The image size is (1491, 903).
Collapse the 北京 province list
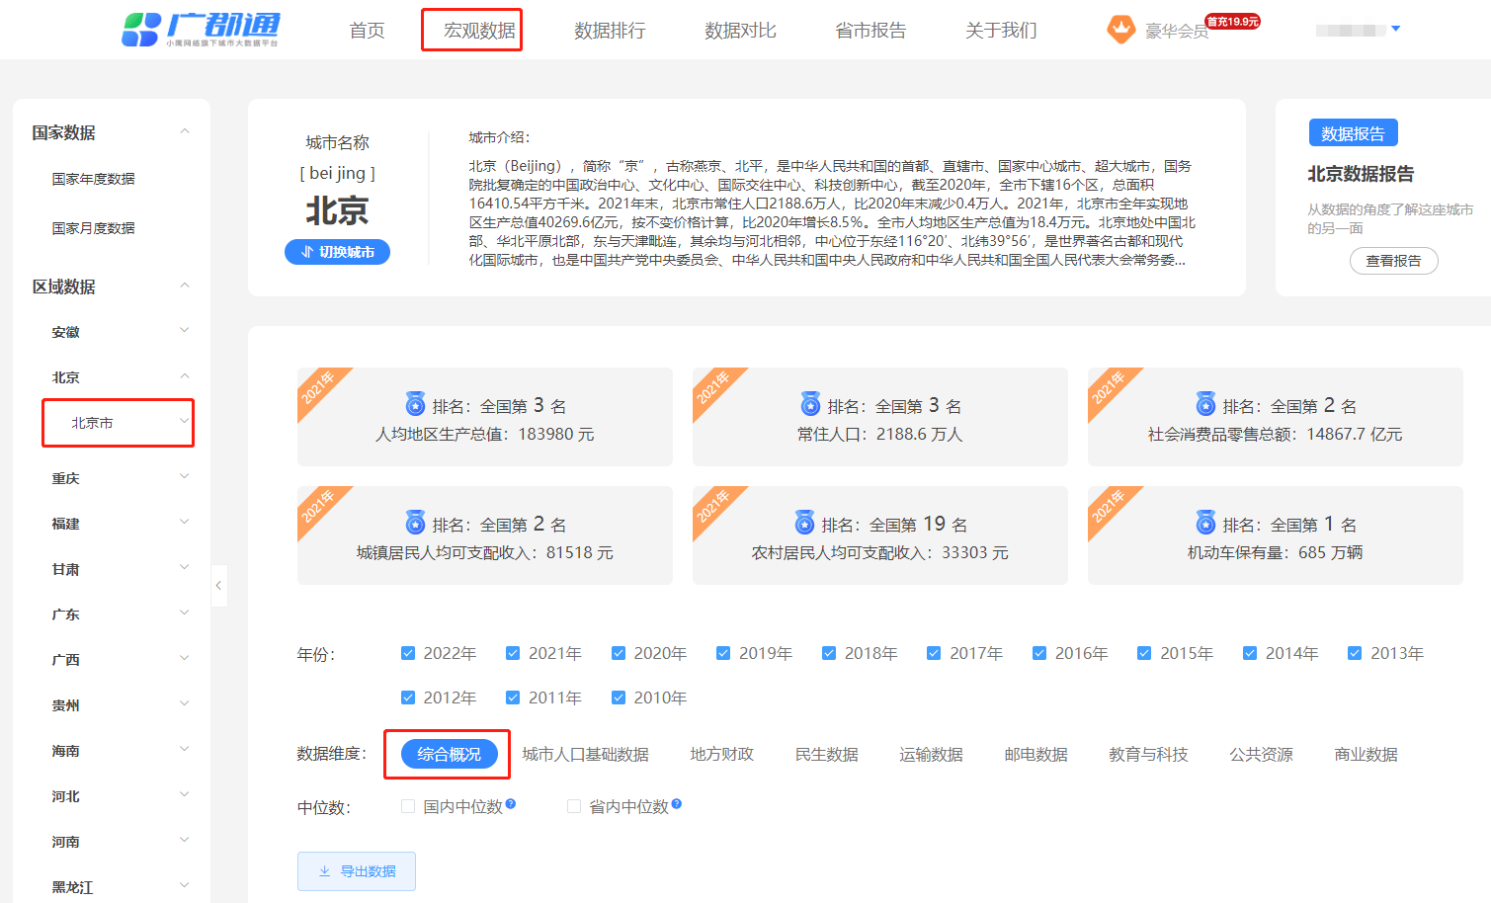pos(184,376)
